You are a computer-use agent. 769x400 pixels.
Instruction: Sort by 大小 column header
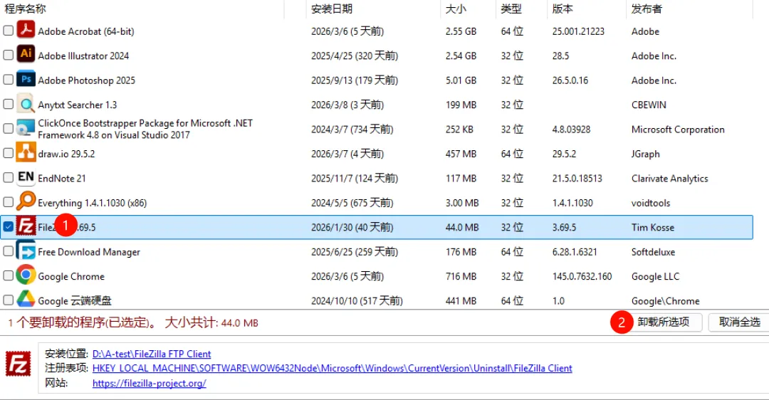456,9
